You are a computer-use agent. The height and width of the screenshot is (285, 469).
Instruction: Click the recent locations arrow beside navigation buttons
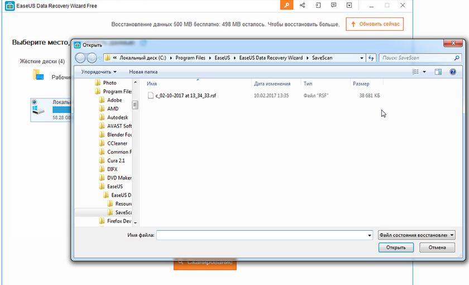[x=99, y=58]
